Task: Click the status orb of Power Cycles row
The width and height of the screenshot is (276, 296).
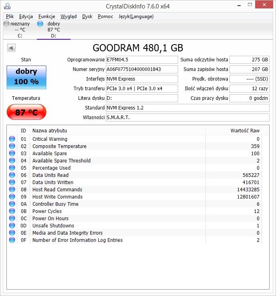Action: [x=12, y=211]
